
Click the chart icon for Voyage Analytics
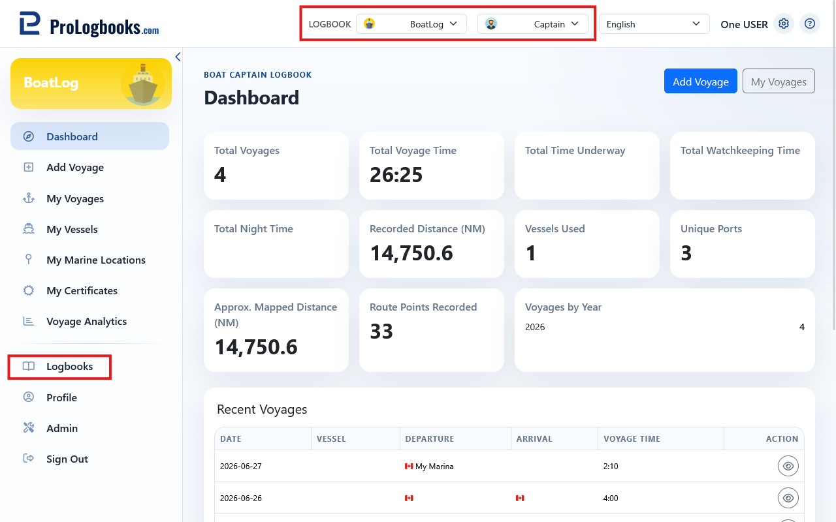[29, 321]
